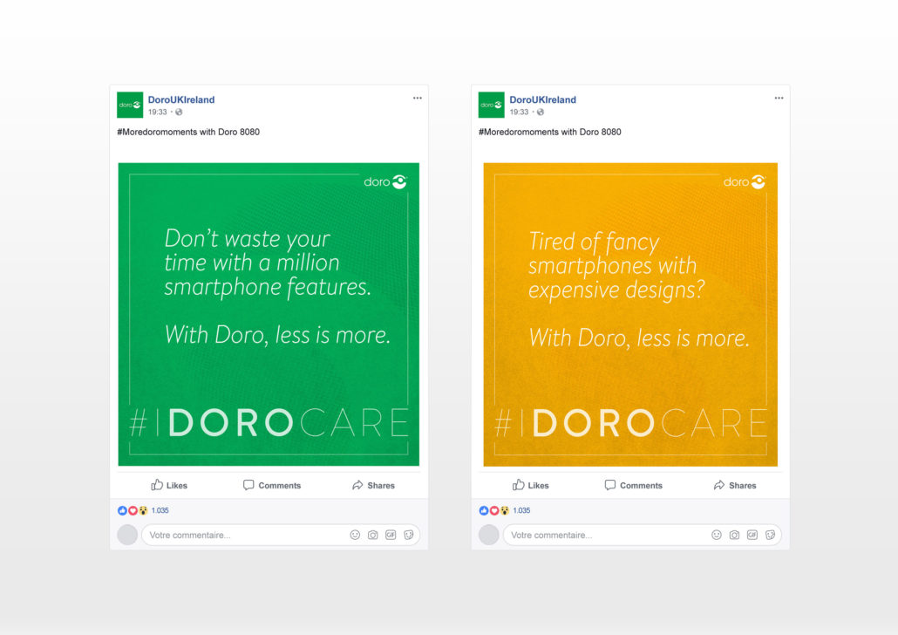Share the yellow Doro post
898x635 pixels.
735,486
